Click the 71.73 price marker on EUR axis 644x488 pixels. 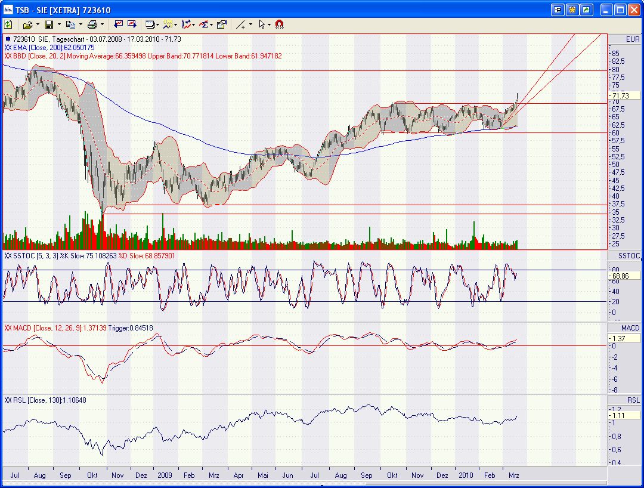point(623,95)
